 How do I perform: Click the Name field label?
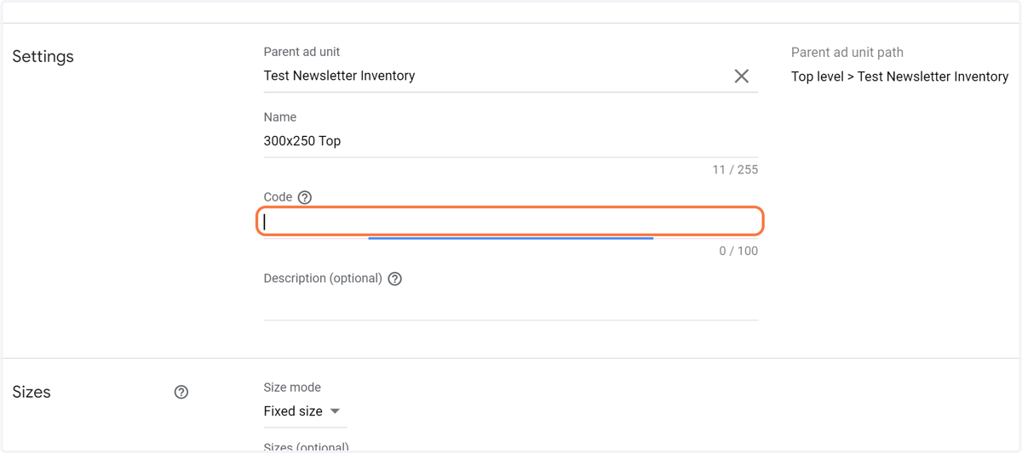pos(280,117)
